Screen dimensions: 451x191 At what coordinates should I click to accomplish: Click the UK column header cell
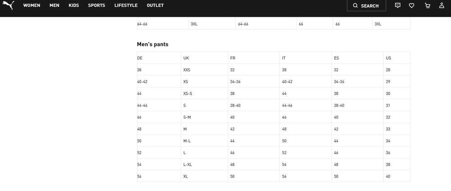[x=204, y=58]
